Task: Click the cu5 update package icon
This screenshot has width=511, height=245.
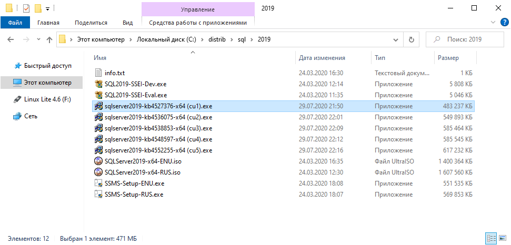Action: pyautogui.click(x=98, y=150)
